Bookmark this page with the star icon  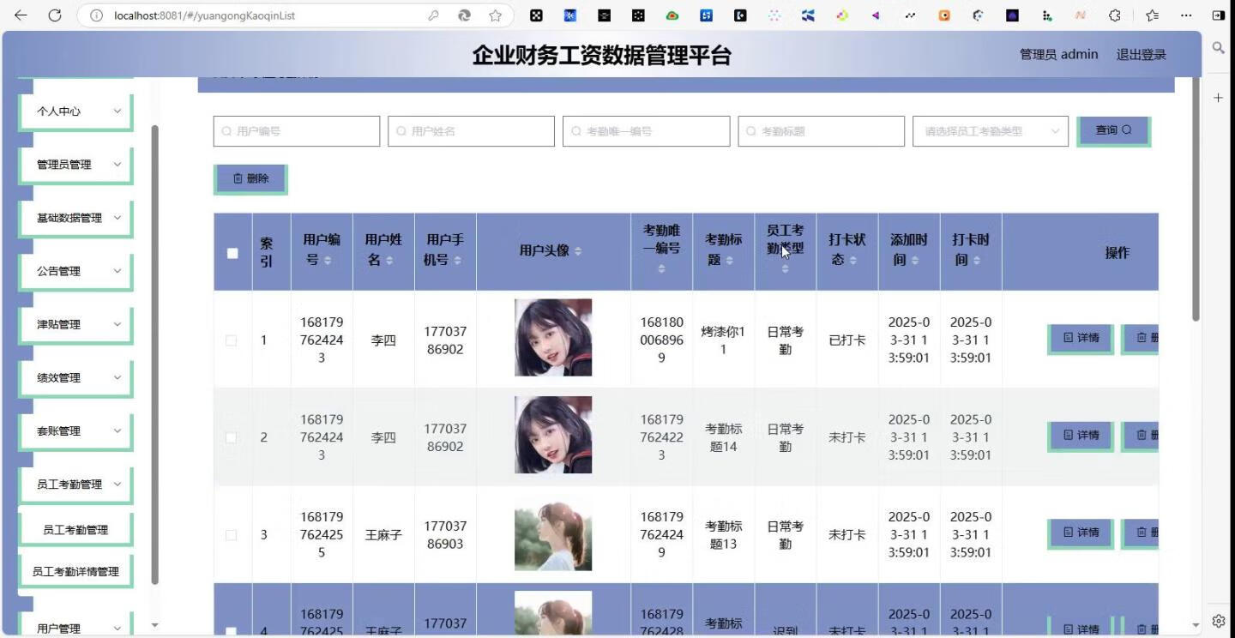pyautogui.click(x=495, y=15)
